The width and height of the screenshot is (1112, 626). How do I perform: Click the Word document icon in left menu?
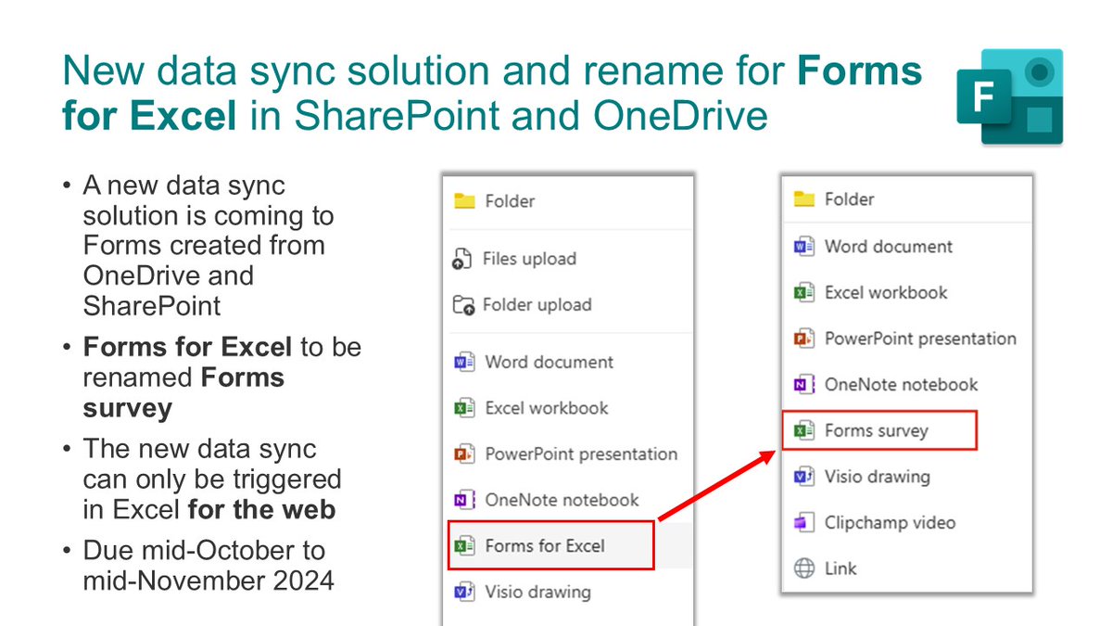point(464,363)
